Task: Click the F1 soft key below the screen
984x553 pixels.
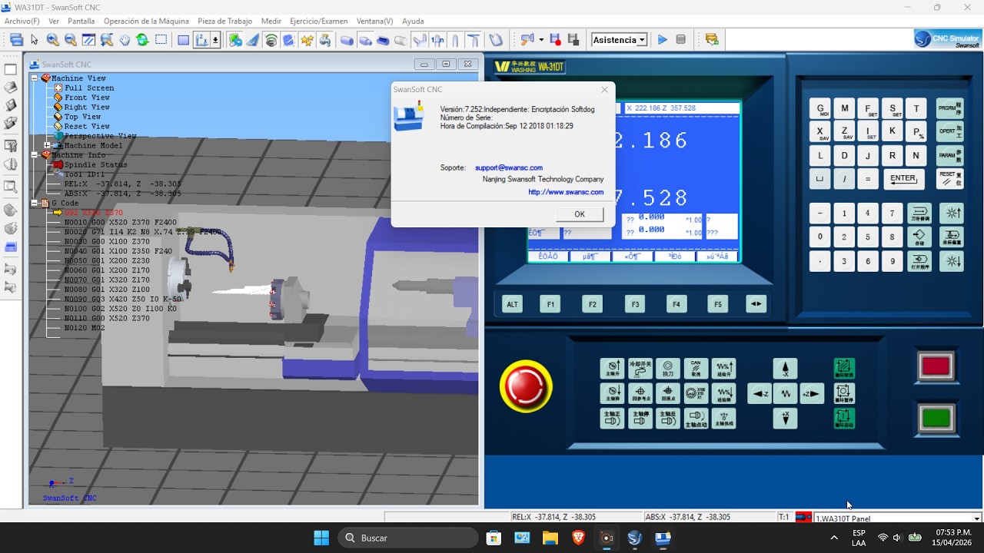Action: pyautogui.click(x=550, y=304)
